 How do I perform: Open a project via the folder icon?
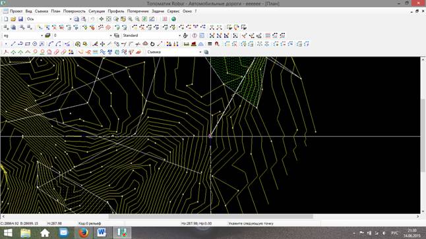13,19
